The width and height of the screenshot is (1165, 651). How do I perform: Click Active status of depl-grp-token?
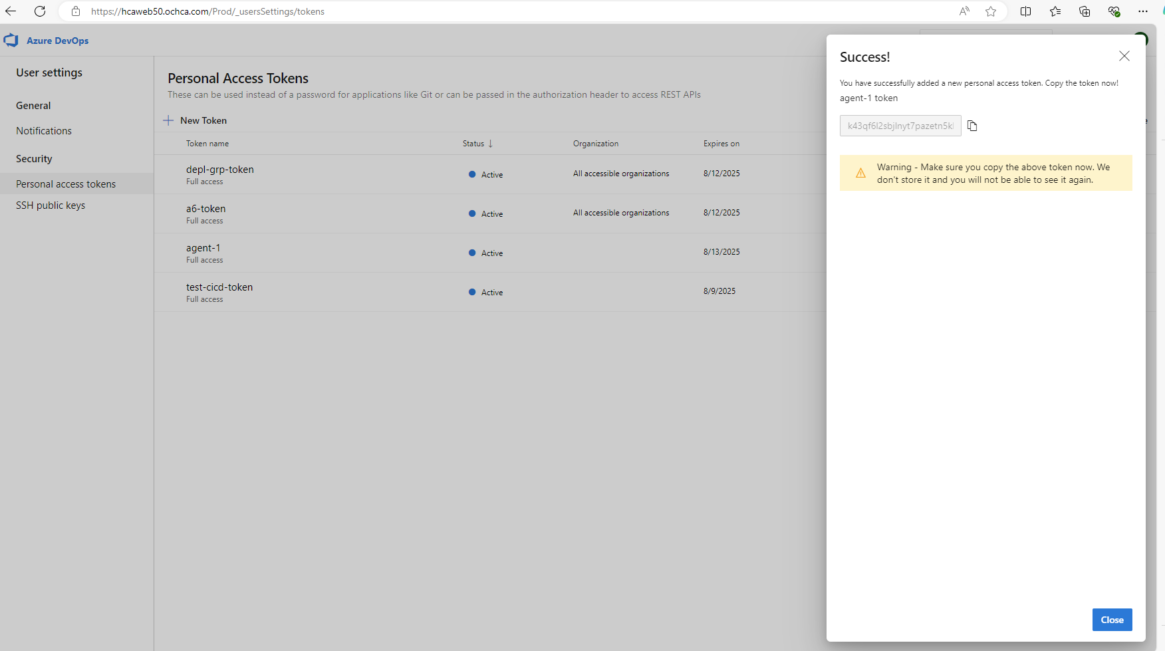(486, 175)
